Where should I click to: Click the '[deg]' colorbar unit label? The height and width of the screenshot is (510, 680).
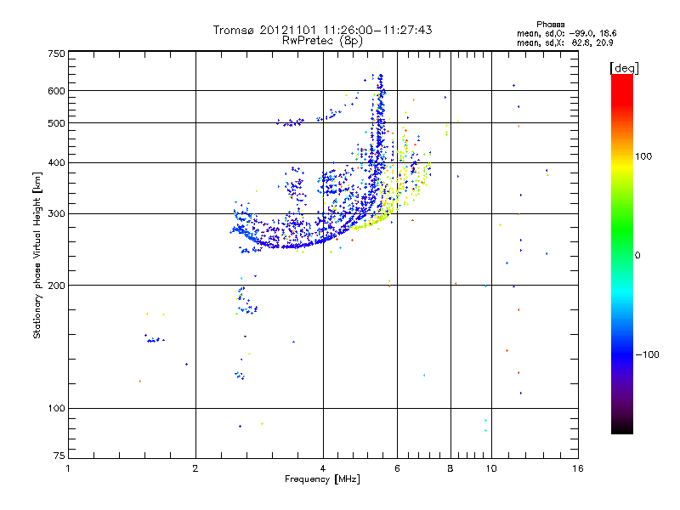coord(624,69)
